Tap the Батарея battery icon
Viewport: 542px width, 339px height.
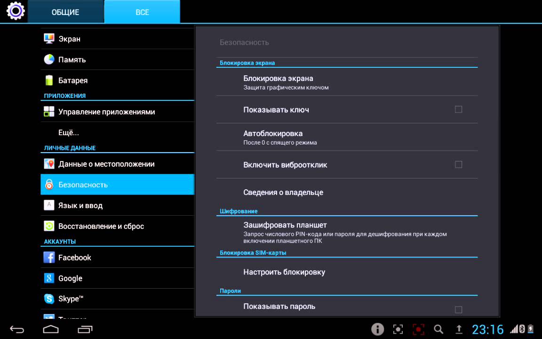pyautogui.click(x=49, y=80)
